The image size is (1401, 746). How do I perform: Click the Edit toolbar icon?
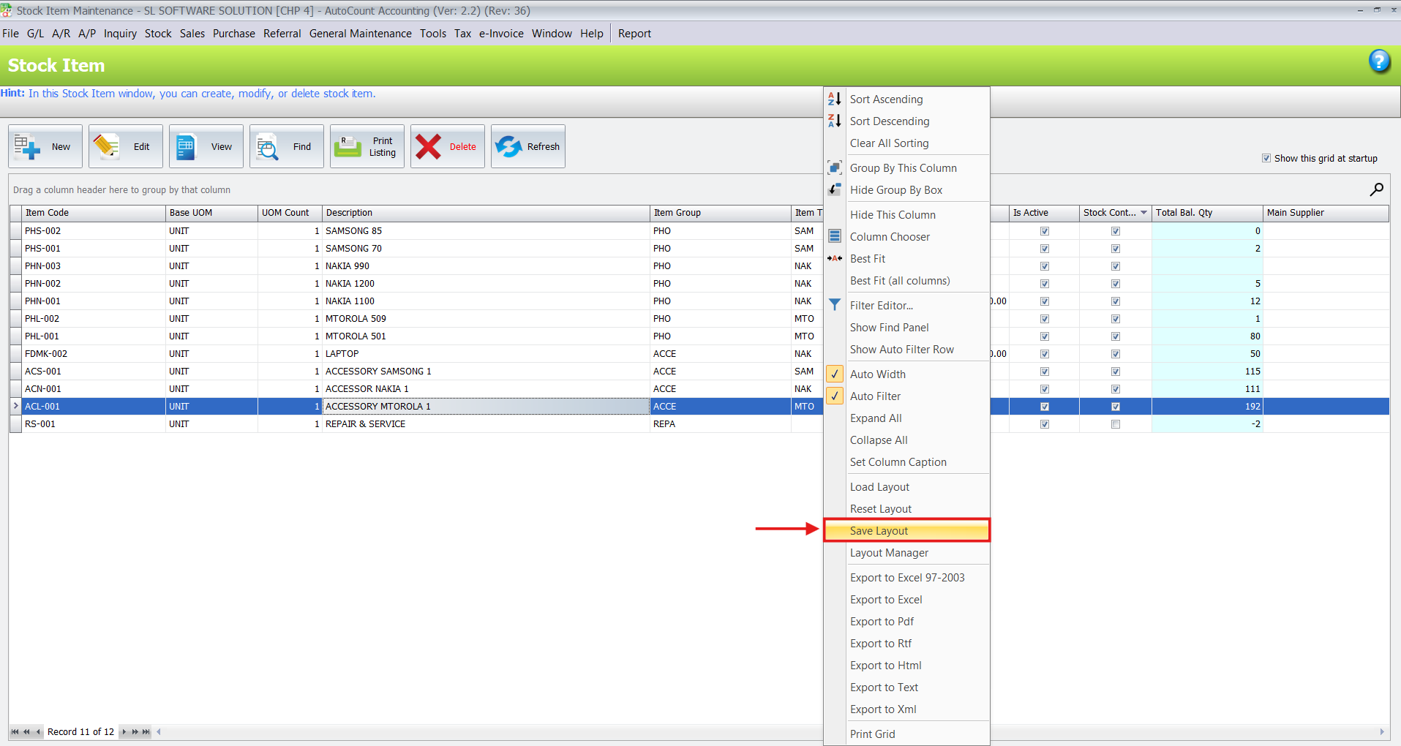pyautogui.click(x=107, y=147)
